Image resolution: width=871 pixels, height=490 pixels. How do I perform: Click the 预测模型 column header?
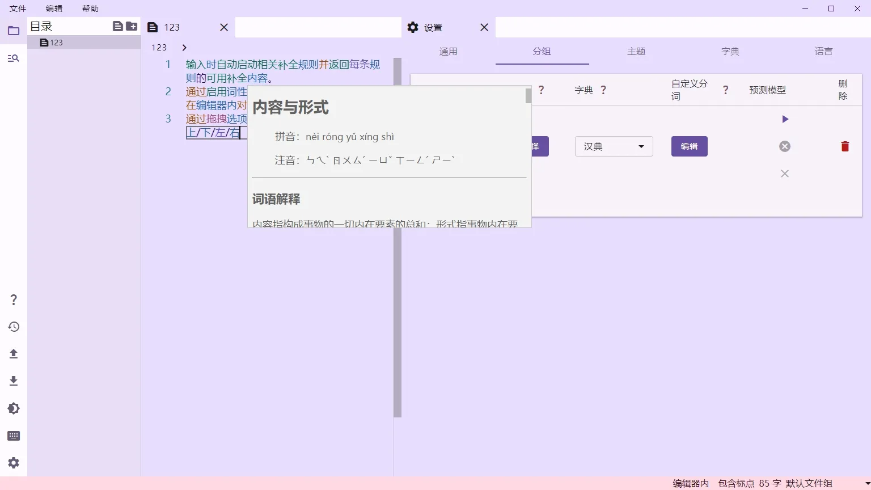click(767, 90)
